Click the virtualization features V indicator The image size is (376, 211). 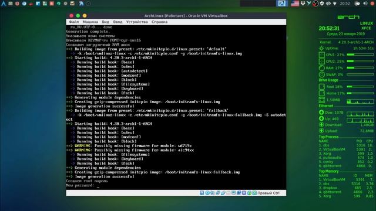(244, 193)
